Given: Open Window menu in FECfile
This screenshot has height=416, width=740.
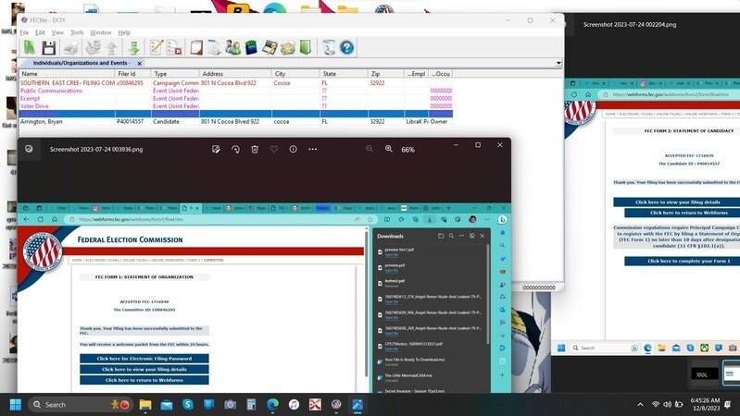Looking at the screenshot, I should 101,32.
